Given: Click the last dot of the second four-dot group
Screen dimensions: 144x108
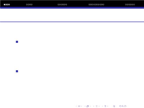Looking at the screenshot, I should 32,4.
